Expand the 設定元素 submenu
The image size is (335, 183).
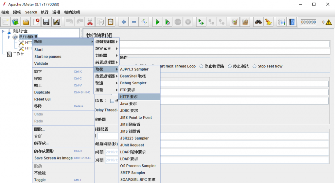(x=106, y=49)
